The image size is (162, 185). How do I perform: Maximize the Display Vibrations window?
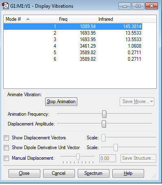138,6
